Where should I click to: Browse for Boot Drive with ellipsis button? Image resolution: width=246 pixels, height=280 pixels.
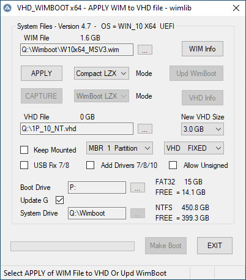pyautogui.click(x=138, y=187)
